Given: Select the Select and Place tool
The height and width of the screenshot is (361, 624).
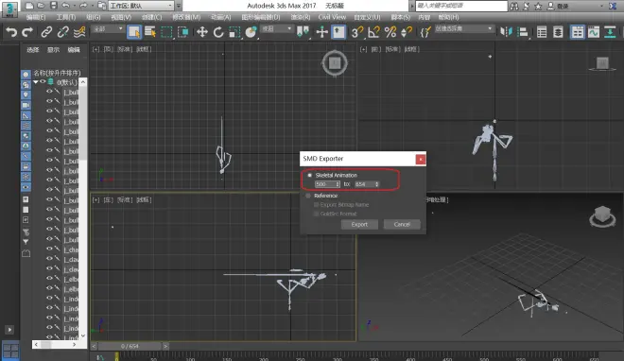Looking at the screenshot, I should (251, 32).
